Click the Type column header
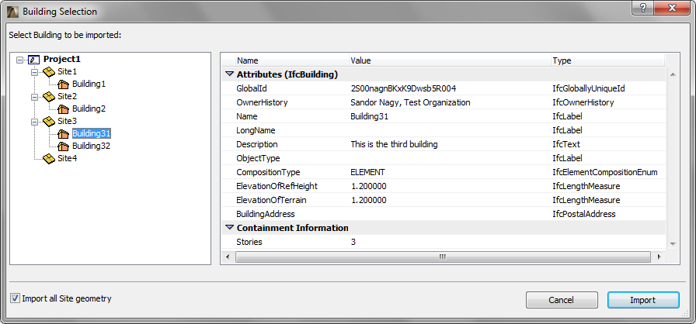The width and height of the screenshot is (696, 324). click(x=607, y=60)
